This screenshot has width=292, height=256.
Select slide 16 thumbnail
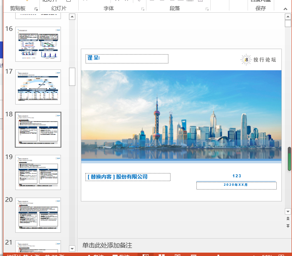click(x=38, y=44)
